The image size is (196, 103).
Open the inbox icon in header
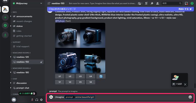click(186, 4)
